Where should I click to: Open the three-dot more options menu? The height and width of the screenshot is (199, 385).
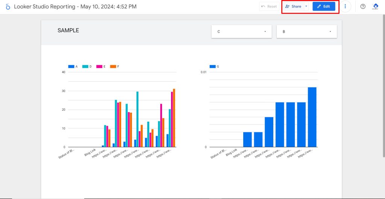[345, 6]
